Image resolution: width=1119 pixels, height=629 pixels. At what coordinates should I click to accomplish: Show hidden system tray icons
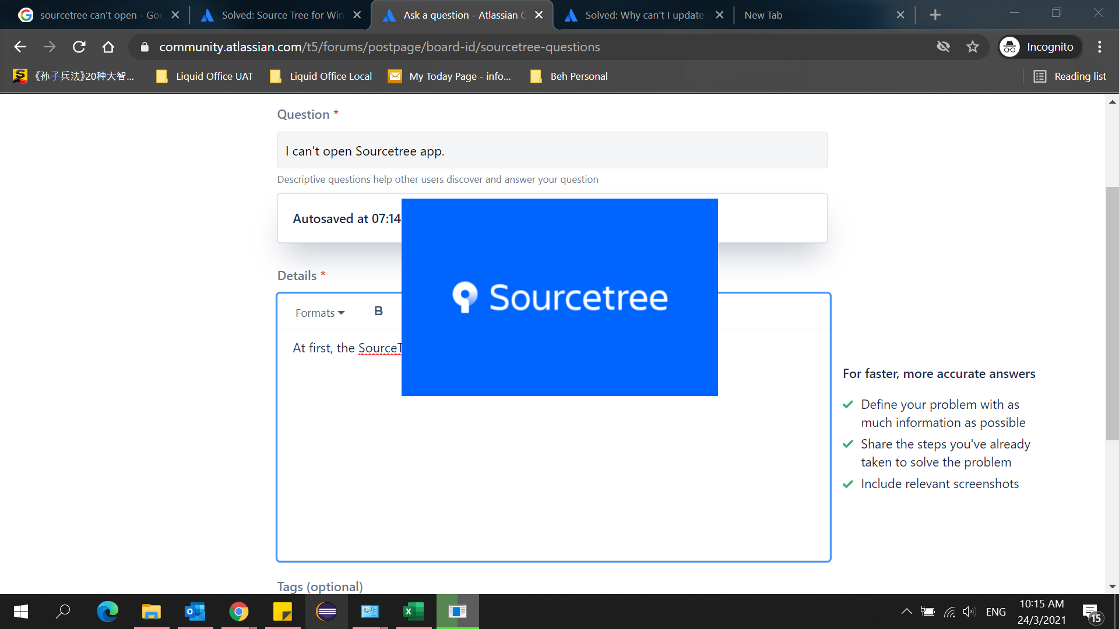(906, 612)
